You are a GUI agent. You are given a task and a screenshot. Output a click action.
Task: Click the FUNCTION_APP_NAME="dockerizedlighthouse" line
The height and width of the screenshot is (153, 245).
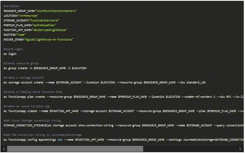click(35, 30)
